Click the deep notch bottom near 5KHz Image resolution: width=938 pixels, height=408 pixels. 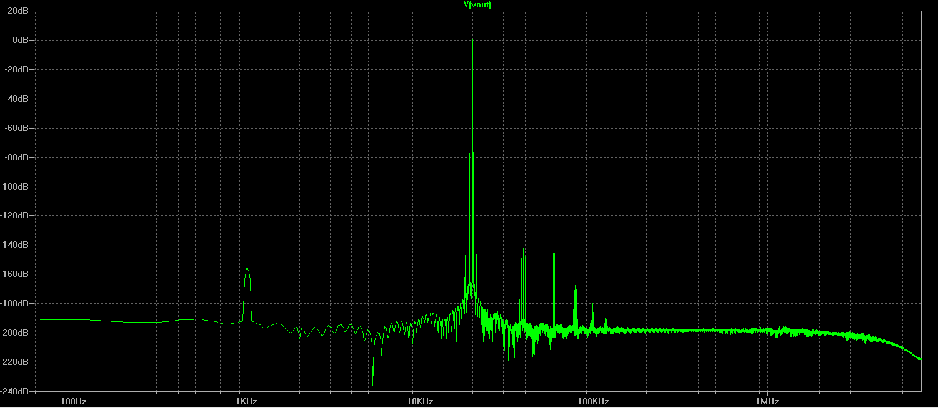(372, 384)
